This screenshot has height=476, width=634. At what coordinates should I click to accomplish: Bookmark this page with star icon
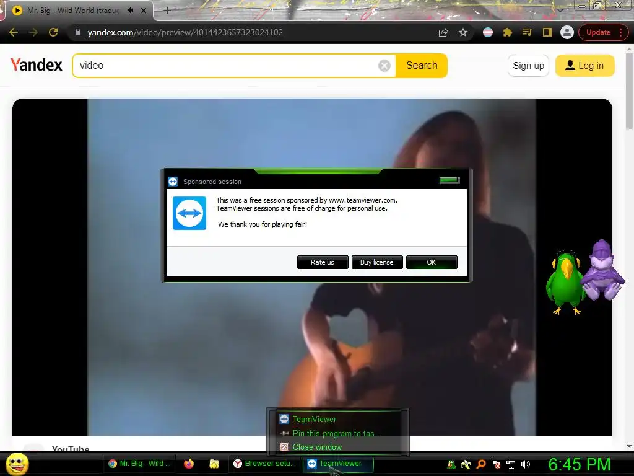point(463,32)
